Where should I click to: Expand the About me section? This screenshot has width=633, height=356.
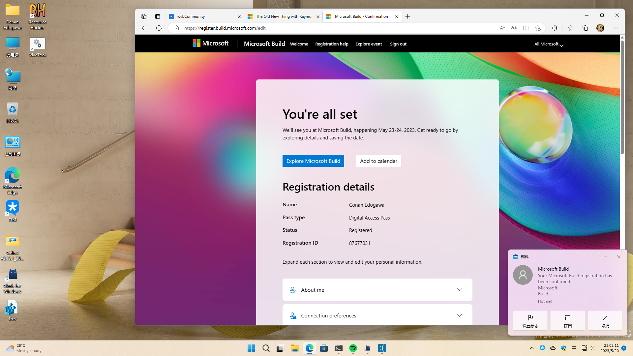(x=377, y=290)
